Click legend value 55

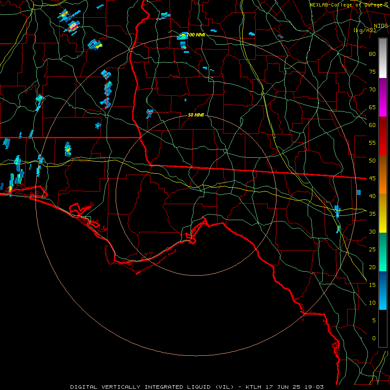372,143
